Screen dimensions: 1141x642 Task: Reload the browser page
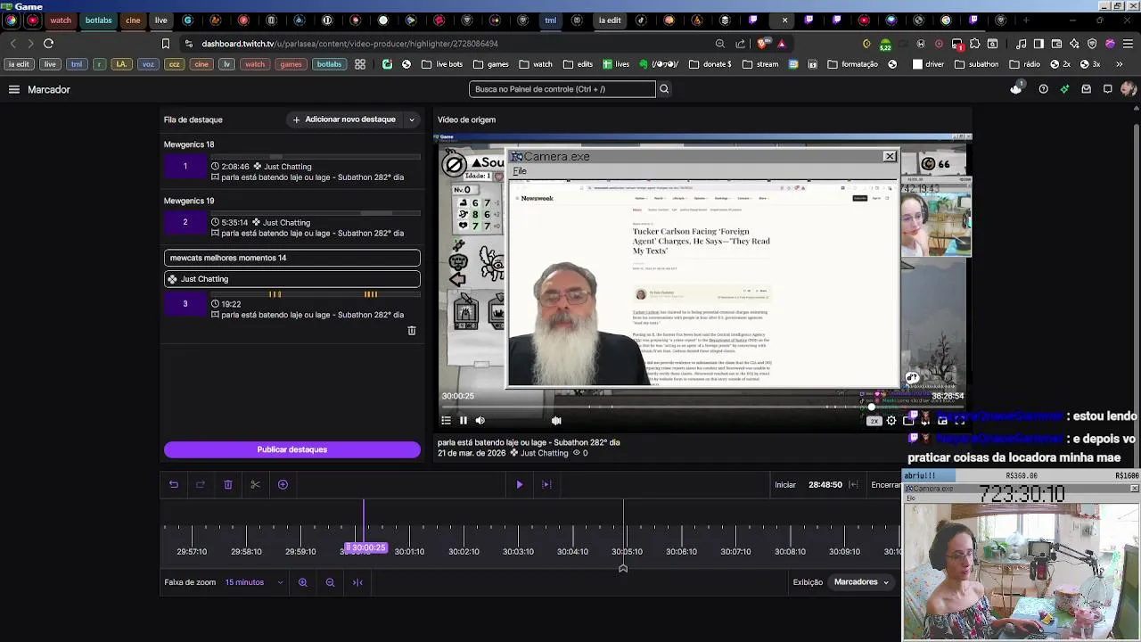pyautogui.click(x=49, y=43)
